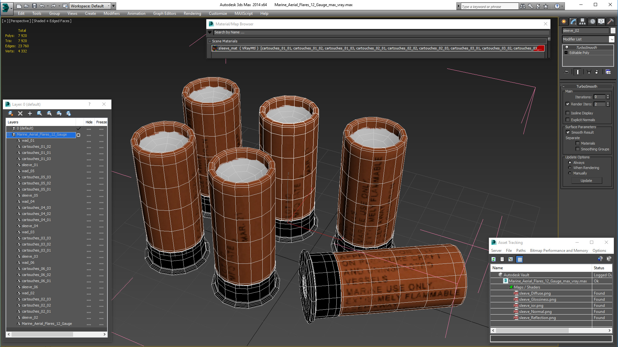The width and height of the screenshot is (618, 347).
Task: Open the Display command panel tab
Action: (x=601, y=22)
